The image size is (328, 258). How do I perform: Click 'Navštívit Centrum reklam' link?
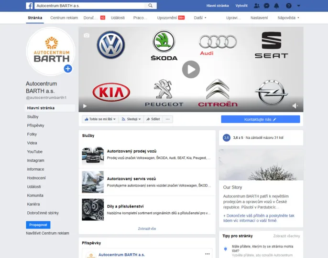[47, 233]
